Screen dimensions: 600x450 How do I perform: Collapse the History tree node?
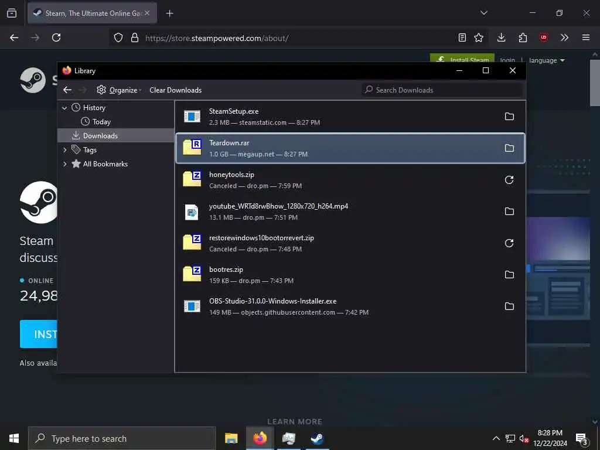(64, 108)
